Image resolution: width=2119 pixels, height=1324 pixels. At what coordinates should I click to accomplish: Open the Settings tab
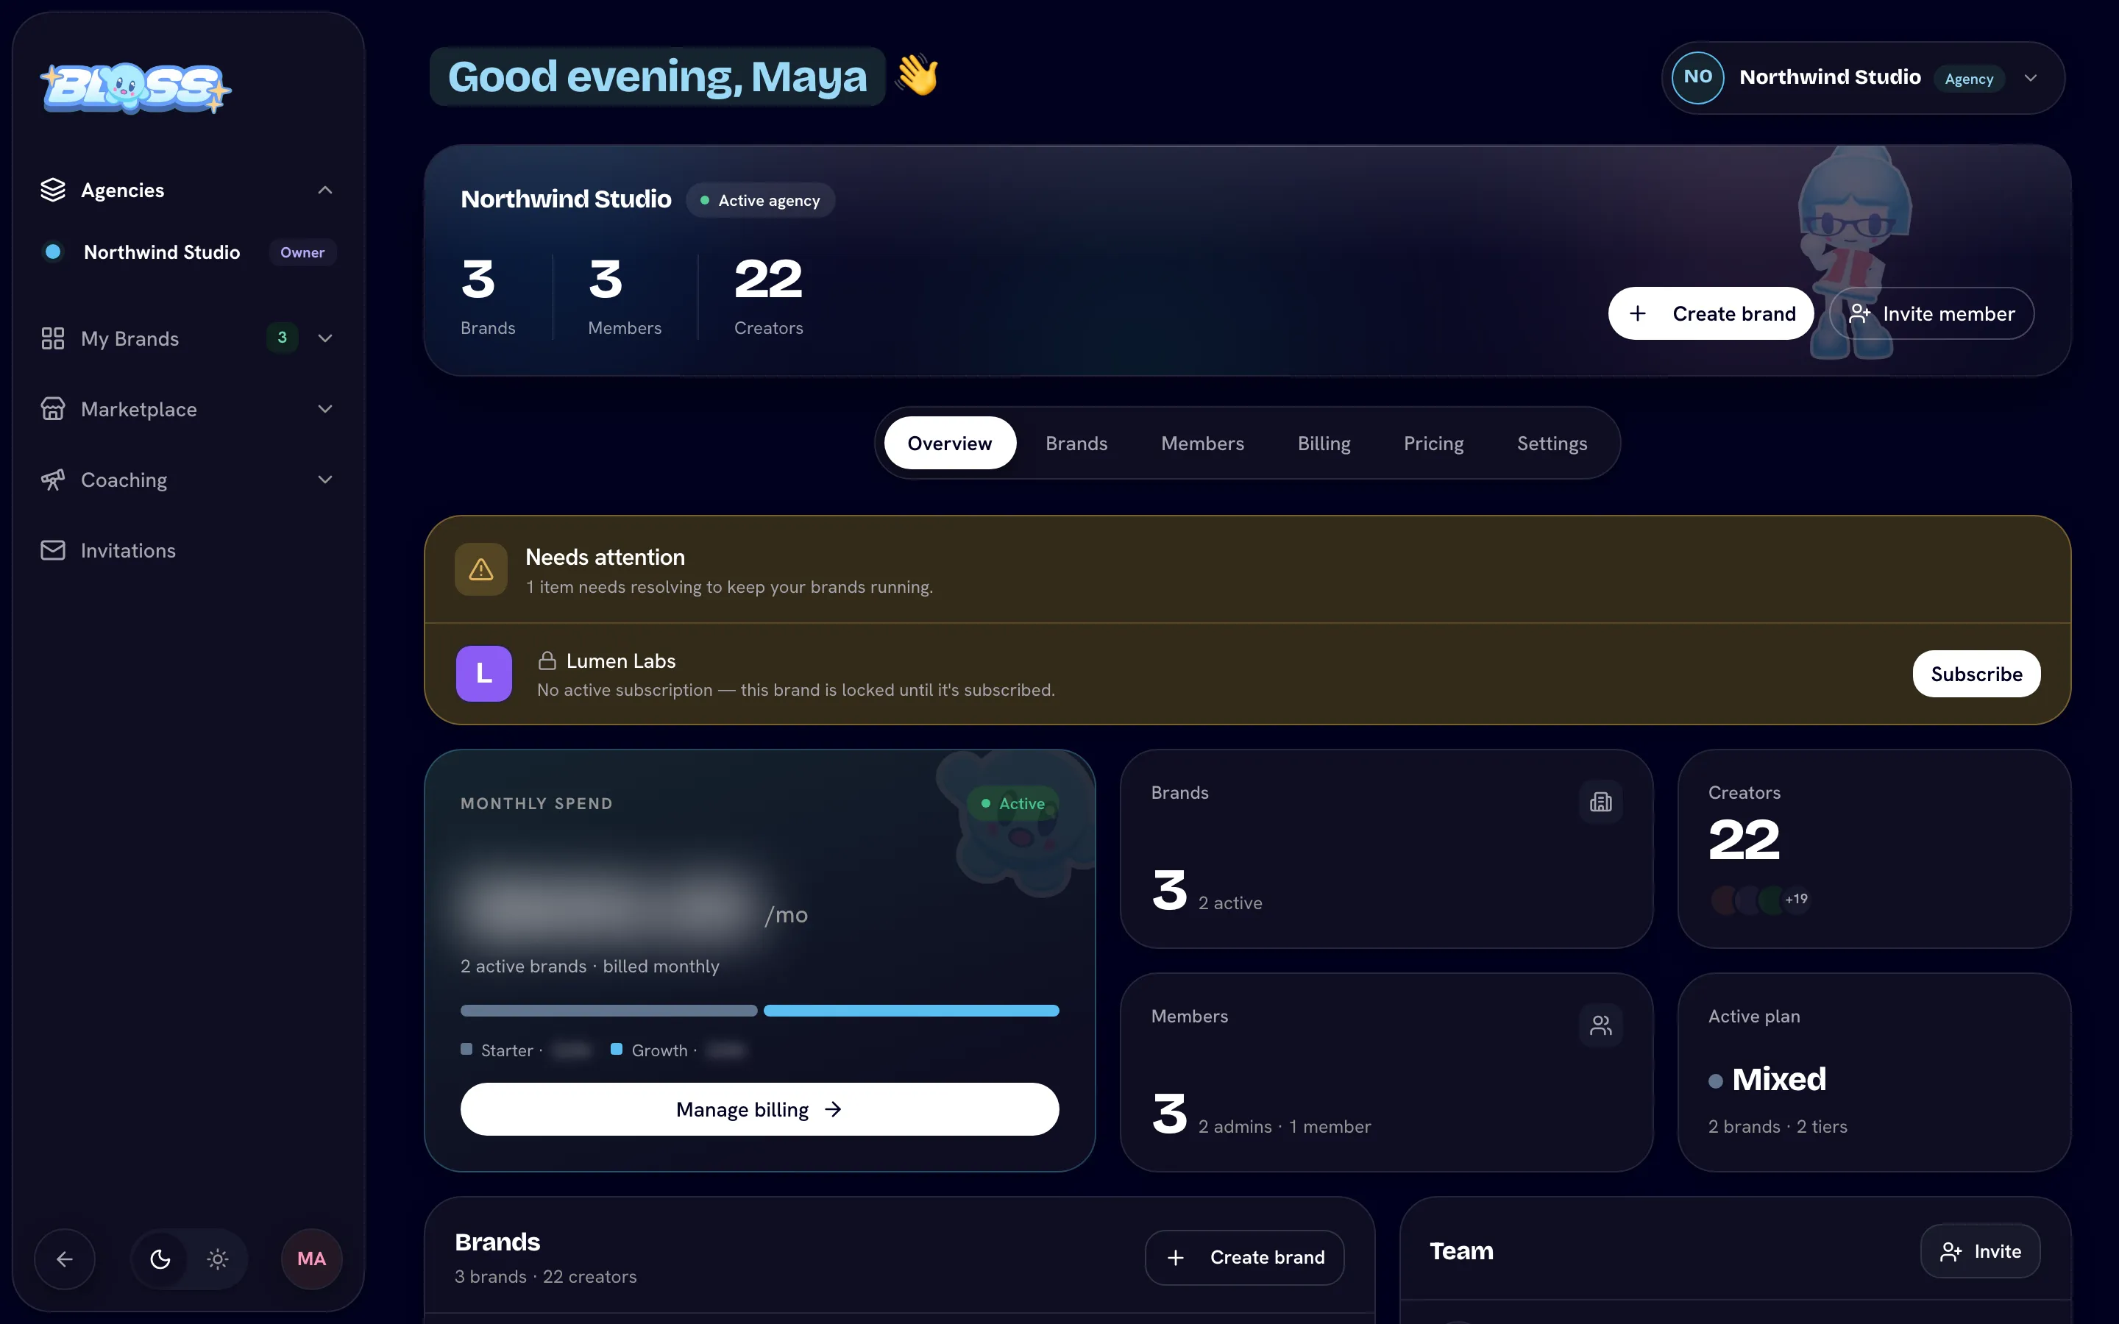tap(1552, 443)
